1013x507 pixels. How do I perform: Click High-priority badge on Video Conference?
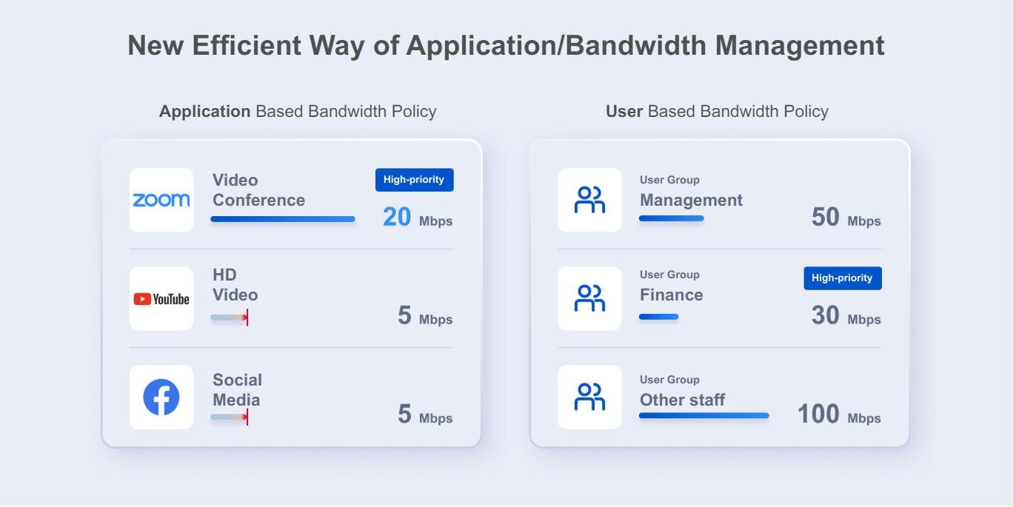(x=414, y=180)
